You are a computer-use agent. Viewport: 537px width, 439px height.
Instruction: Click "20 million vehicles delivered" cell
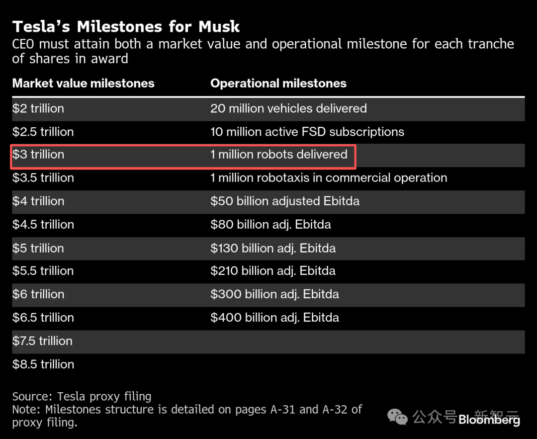288,108
